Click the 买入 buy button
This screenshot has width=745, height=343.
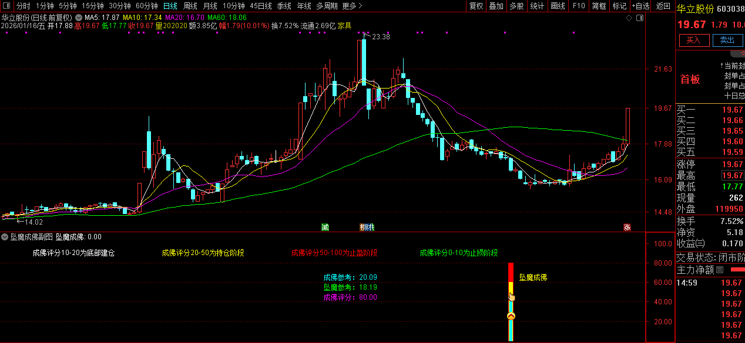click(x=694, y=40)
